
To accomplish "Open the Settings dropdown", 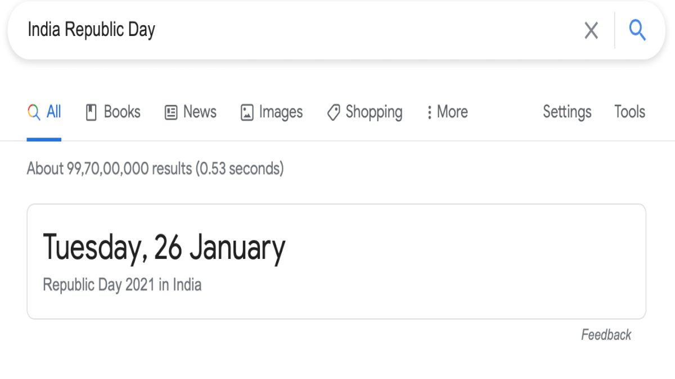I will [567, 112].
